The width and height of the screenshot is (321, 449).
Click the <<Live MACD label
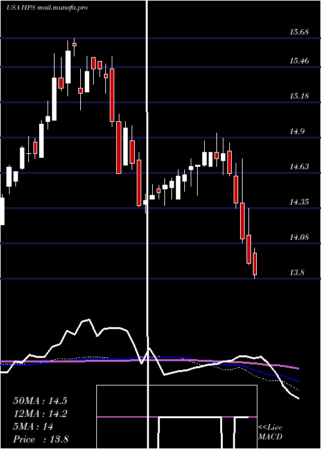pos(270,432)
